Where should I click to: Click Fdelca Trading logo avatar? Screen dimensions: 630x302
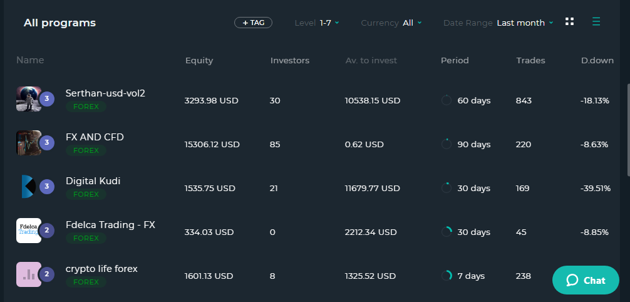pyautogui.click(x=28, y=231)
